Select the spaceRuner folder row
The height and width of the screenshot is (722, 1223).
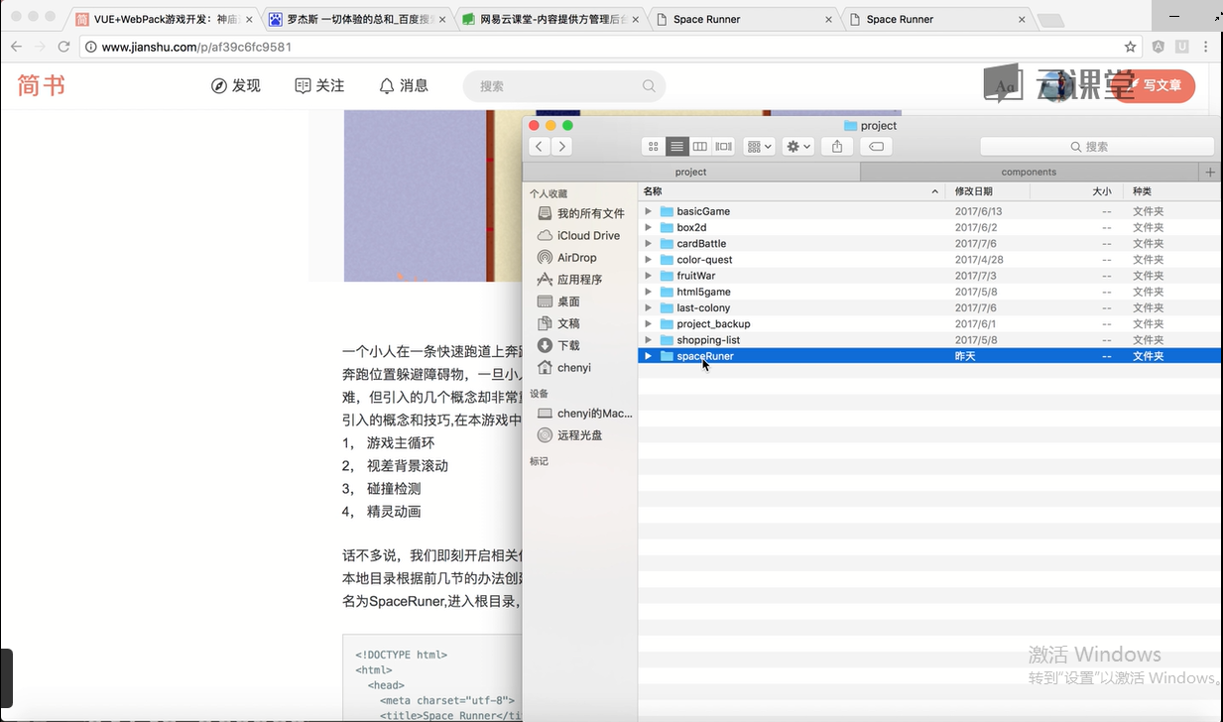pos(929,356)
